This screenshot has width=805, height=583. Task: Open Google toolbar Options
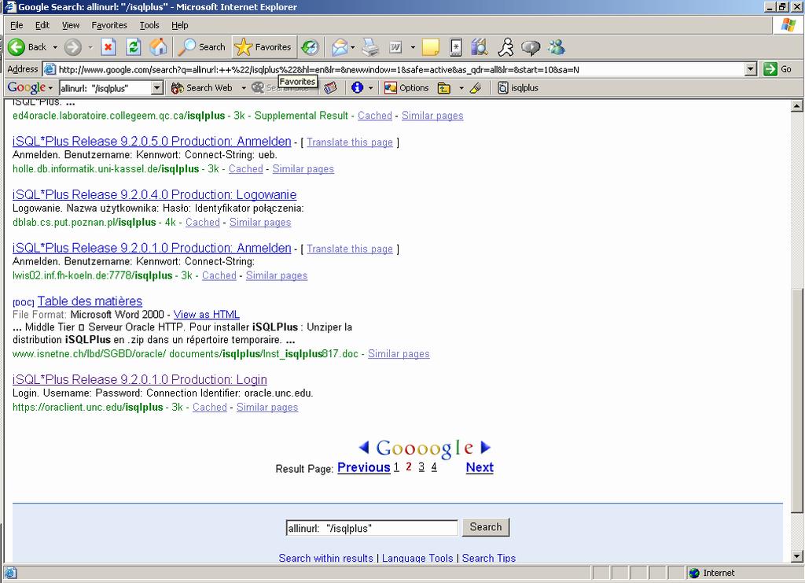pyautogui.click(x=406, y=88)
